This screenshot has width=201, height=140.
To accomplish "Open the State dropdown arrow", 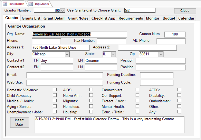I will click(113, 54).
